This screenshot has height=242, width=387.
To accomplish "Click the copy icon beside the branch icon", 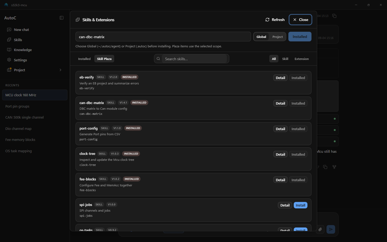I will 325,167.
